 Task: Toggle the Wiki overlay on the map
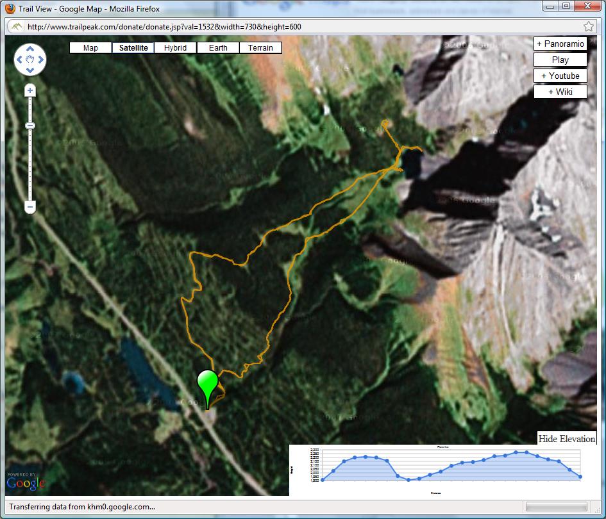(560, 92)
